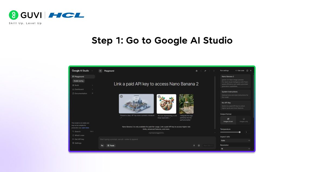Click the "Run settings" panel heading
The width and height of the screenshot is (324, 172).
224,71
